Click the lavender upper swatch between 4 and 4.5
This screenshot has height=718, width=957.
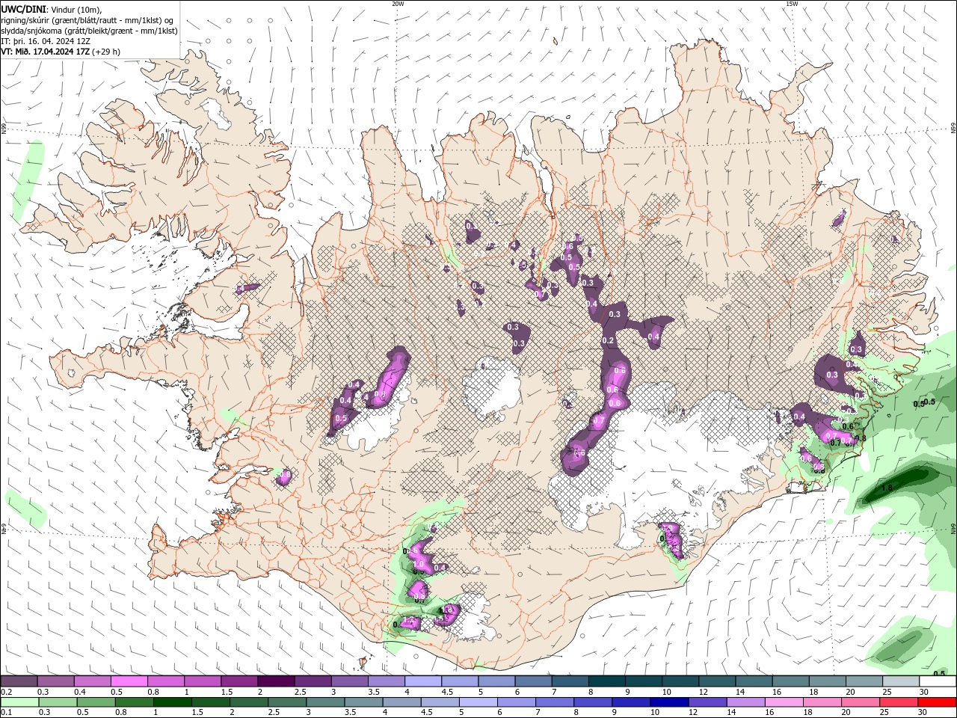coord(423,681)
